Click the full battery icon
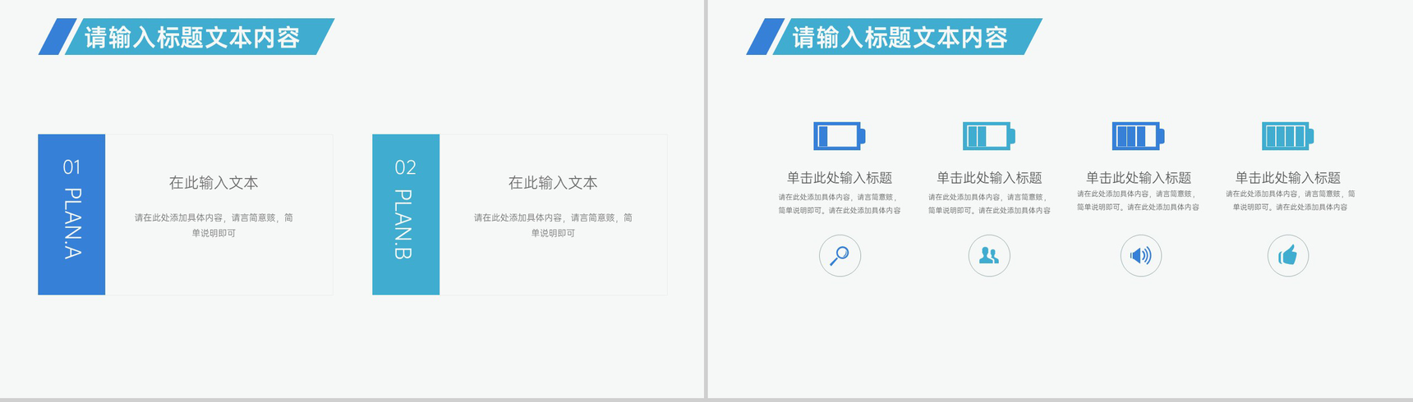The width and height of the screenshot is (1413, 402). click(x=1288, y=135)
